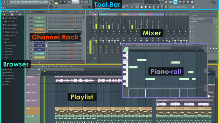
Task: Click the tempo display showing 125
Action: 75,2
